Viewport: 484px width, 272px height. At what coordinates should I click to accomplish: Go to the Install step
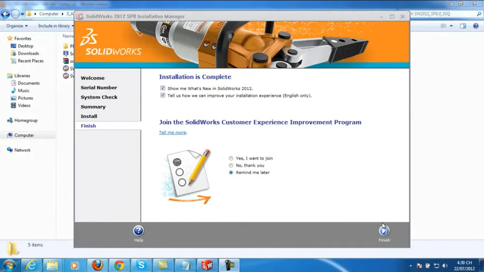[x=89, y=116]
